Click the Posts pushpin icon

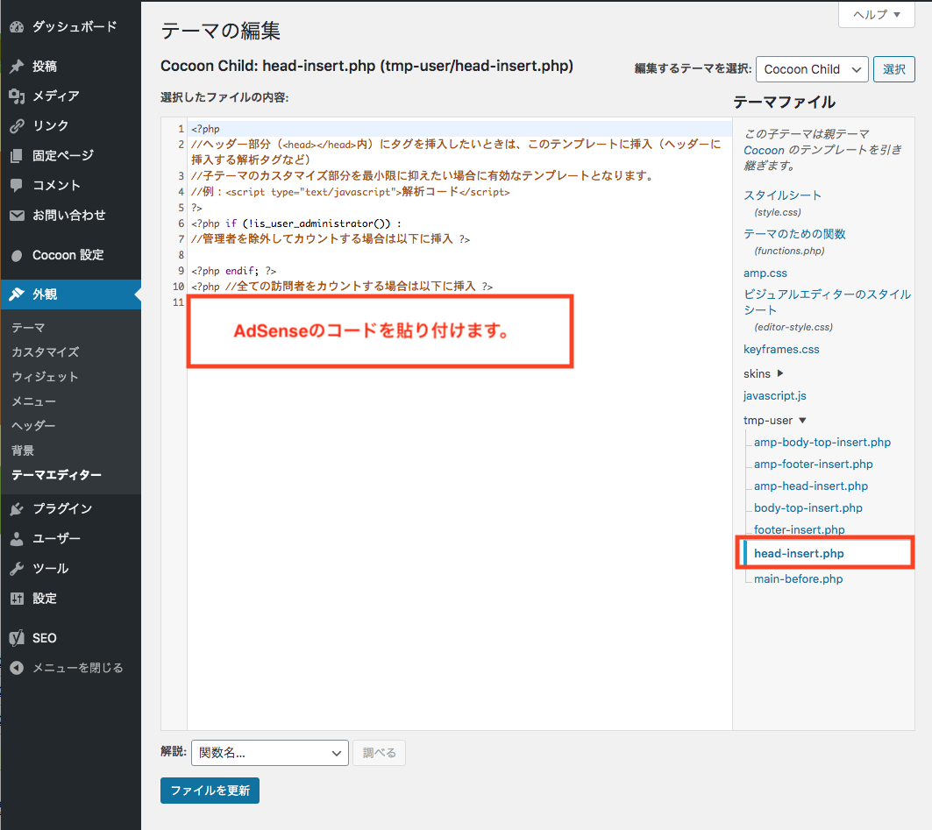17,66
